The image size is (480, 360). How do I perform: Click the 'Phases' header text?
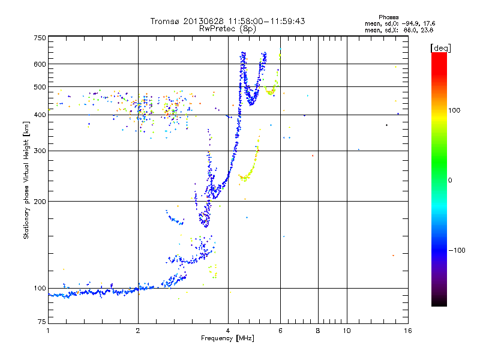click(388, 17)
